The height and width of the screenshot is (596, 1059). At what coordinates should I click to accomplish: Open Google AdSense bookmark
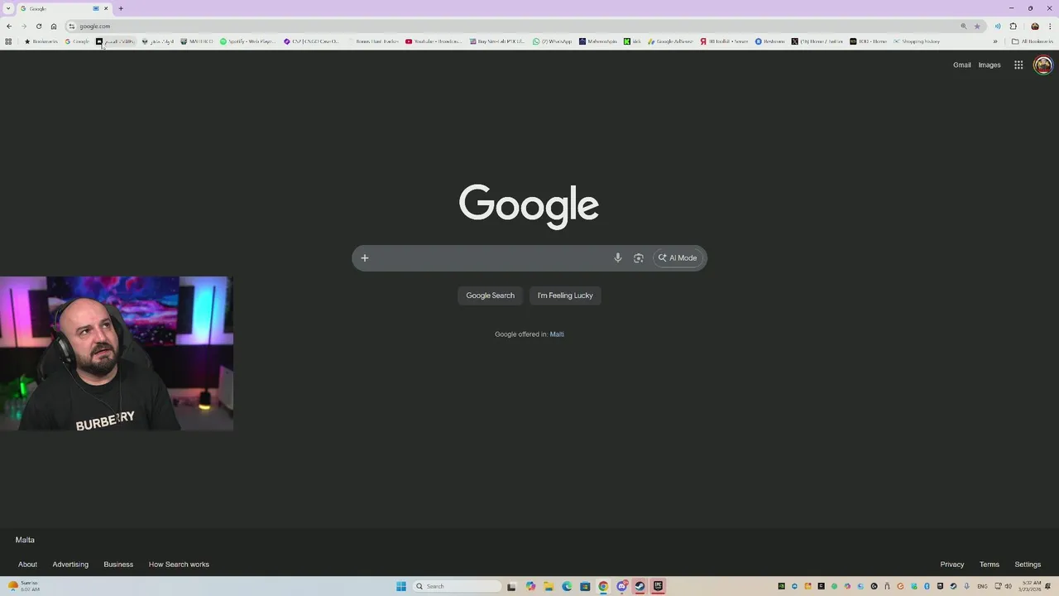point(670,41)
